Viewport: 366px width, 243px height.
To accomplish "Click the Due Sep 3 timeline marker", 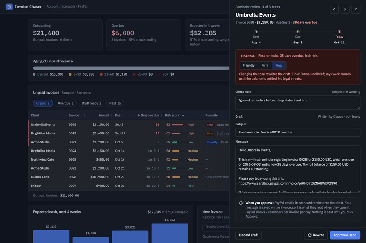I will click(x=297, y=32).
